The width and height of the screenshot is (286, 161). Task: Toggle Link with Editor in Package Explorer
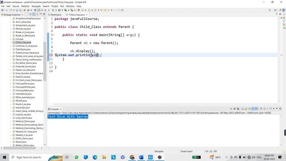pyautogui.click(x=34, y=14)
